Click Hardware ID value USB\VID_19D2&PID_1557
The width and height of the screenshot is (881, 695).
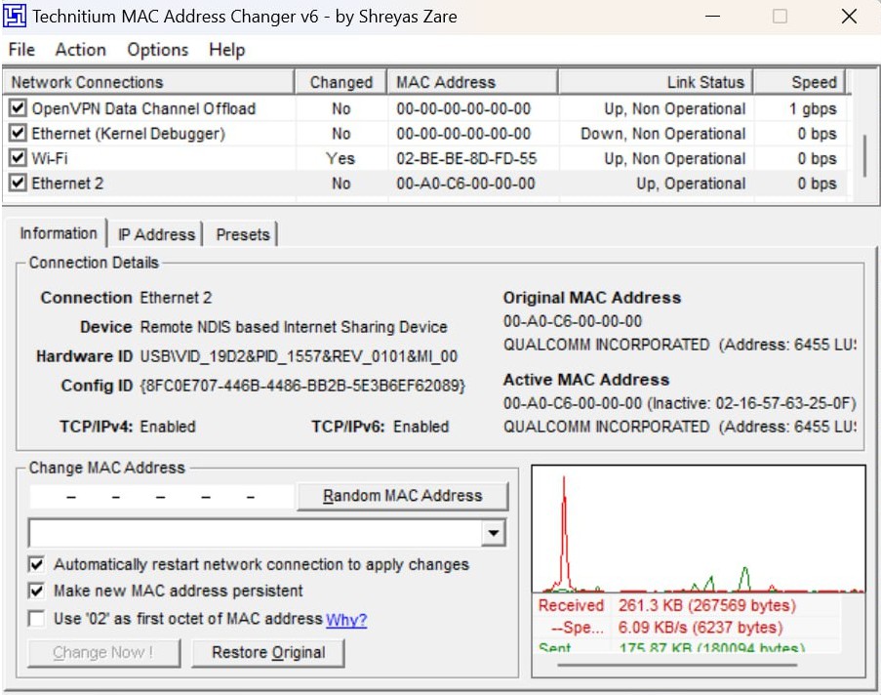pos(299,356)
